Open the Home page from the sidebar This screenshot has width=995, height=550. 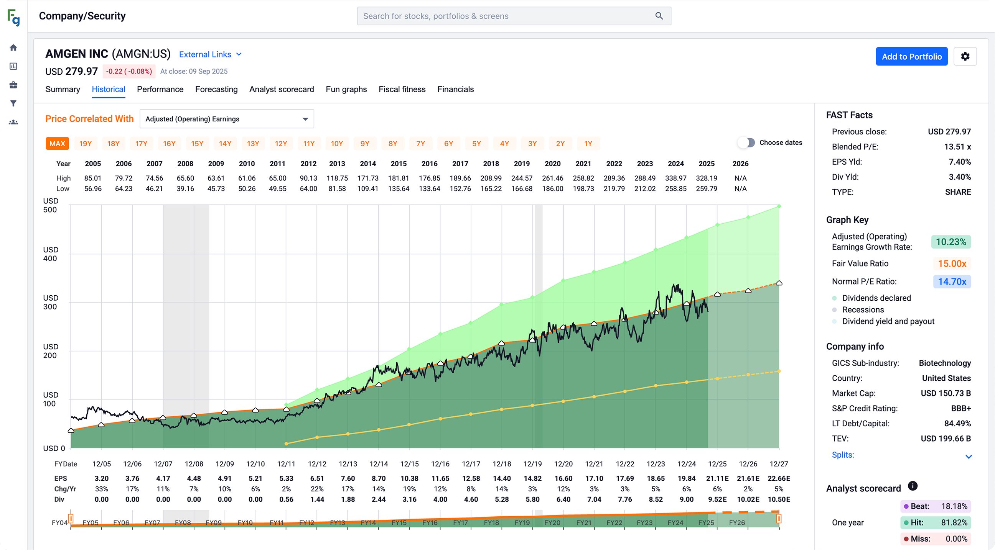coord(13,47)
